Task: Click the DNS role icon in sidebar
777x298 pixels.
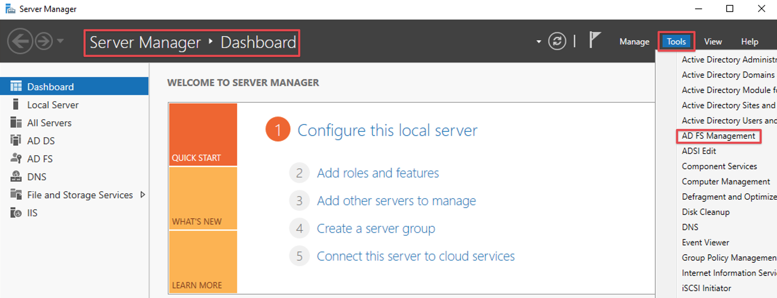Action: point(16,176)
